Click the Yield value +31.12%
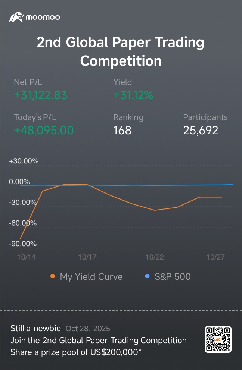The image size is (242, 370). click(133, 95)
